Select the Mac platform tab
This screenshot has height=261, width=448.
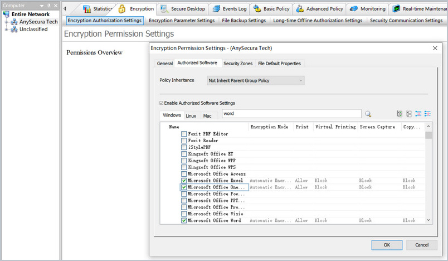pyautogui.click(x=207, y=116)
